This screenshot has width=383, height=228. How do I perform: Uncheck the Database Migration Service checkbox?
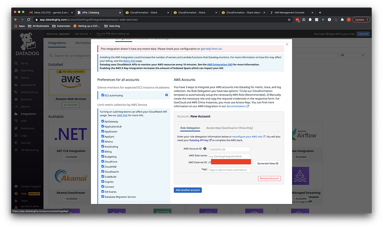(x=102, y=196)
